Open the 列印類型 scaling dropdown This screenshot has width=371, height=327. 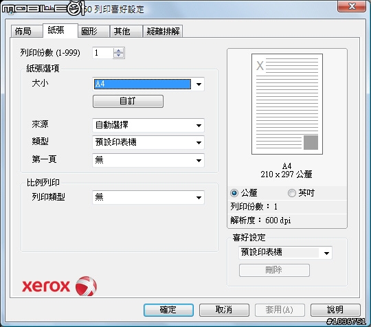point(148,197)
